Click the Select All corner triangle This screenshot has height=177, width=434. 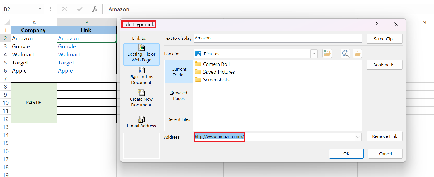7,23
